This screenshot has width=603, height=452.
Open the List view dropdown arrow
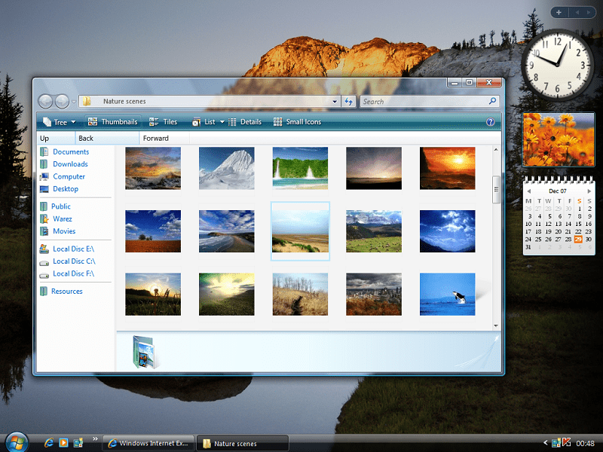click(222, 122)
